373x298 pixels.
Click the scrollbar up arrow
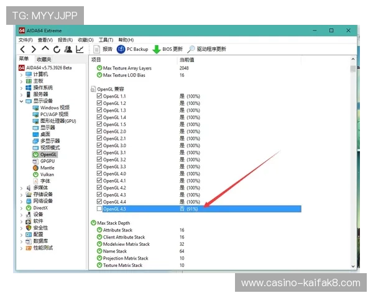coord(353,59)
